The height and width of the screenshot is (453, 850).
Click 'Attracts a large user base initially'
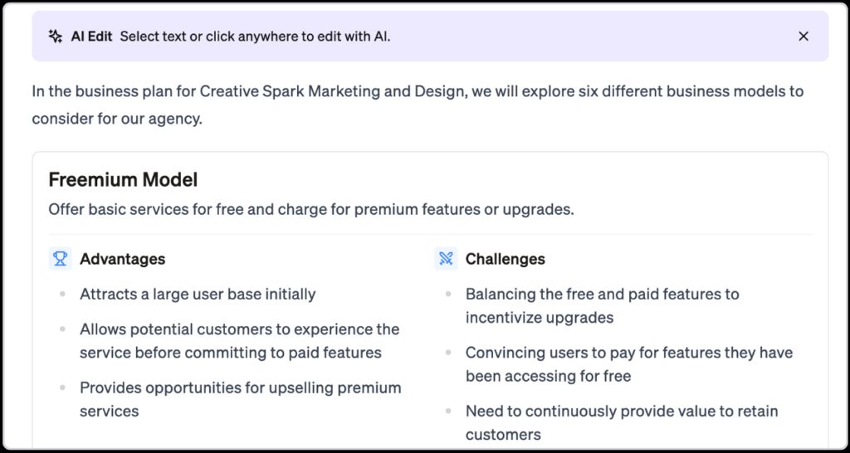[x=198, y=294]
